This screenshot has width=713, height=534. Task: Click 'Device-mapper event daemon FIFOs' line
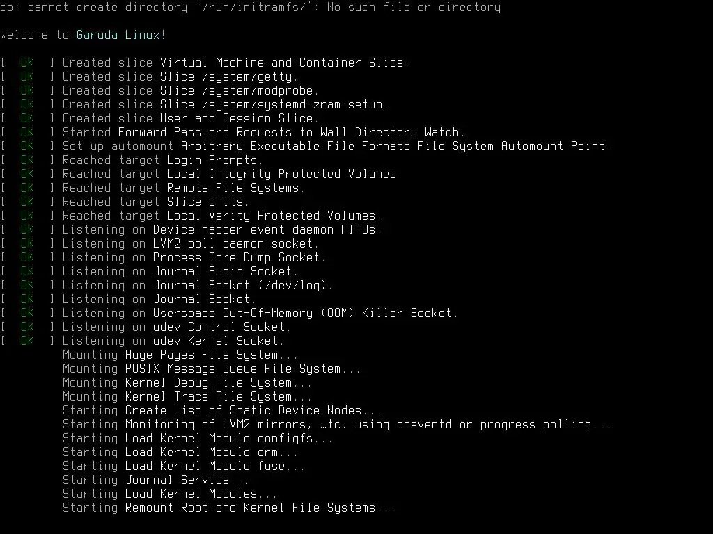(x=191, y=229)
